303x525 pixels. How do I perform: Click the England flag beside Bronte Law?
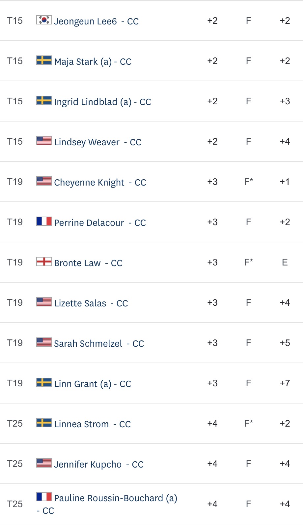[44, 262]
